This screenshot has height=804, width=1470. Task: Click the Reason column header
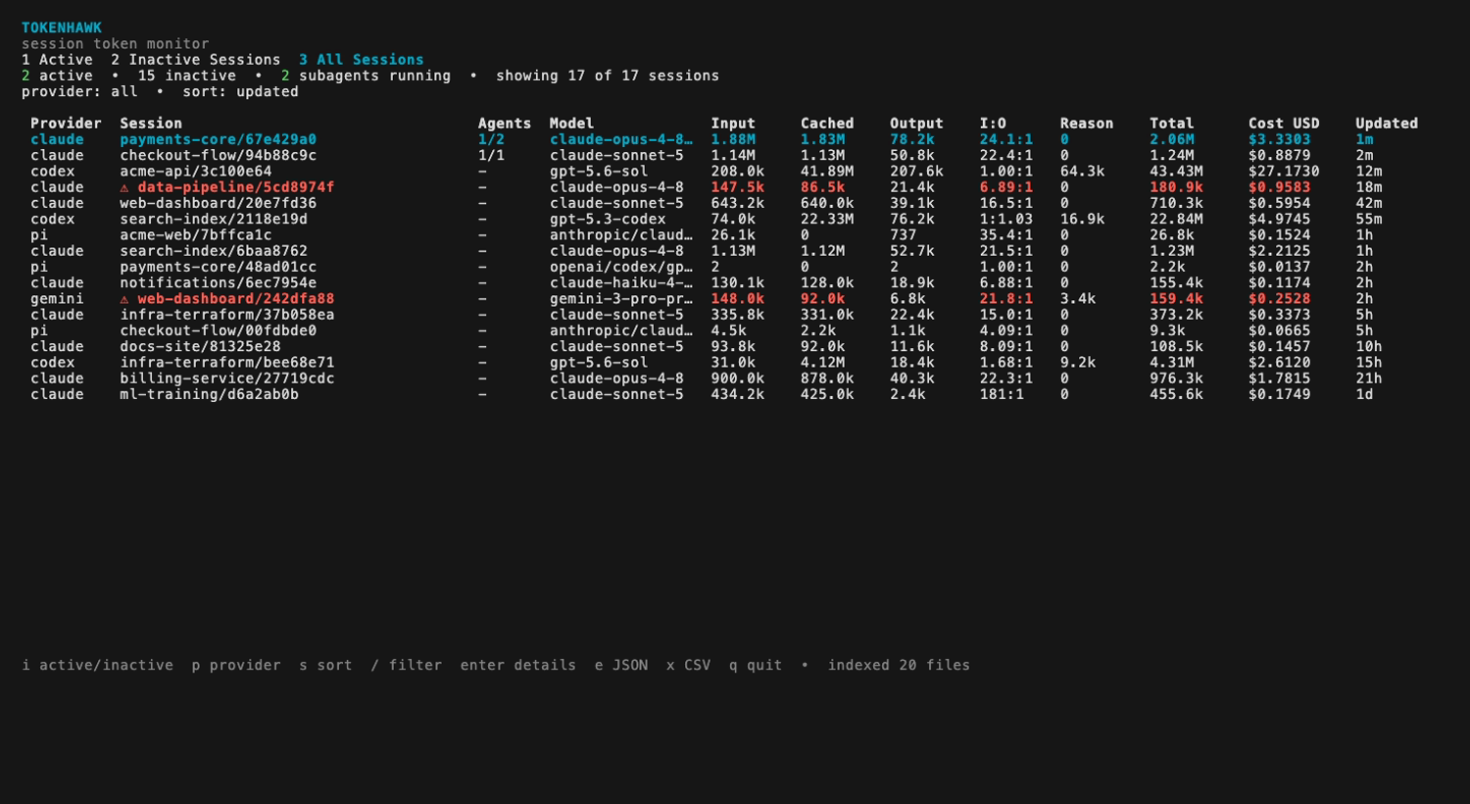(1087, 124)
